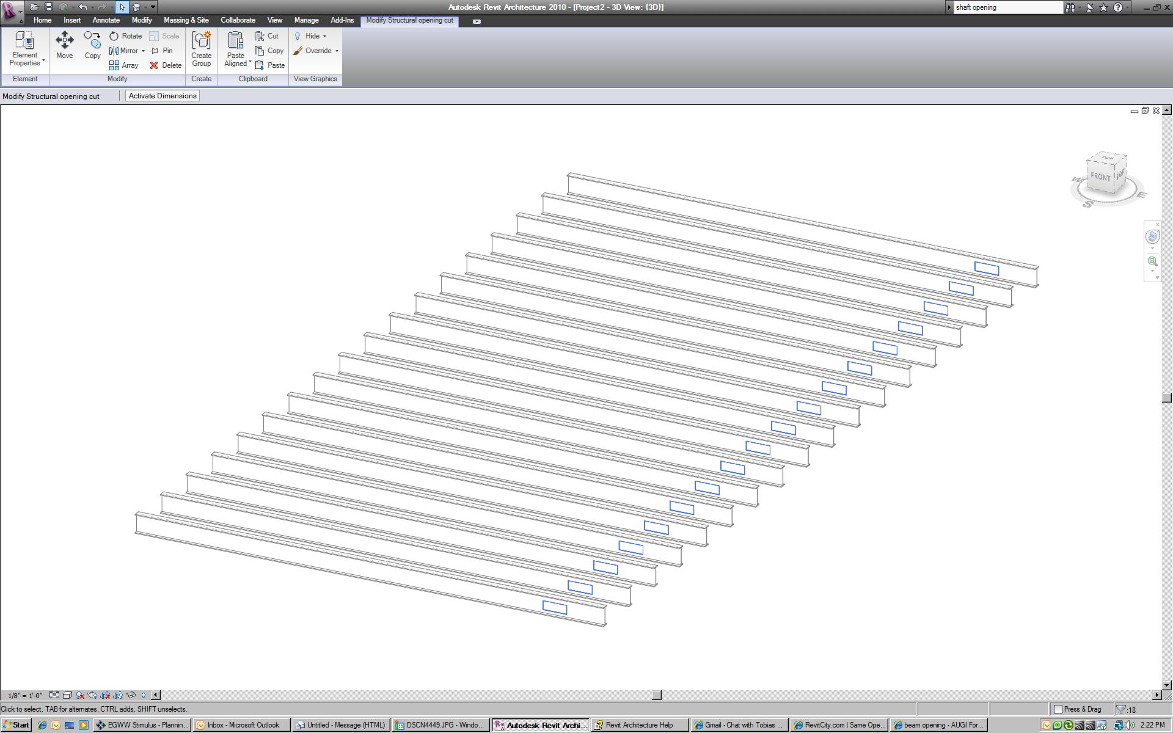The width and height of the screenshot is (1173, 733).
Task: Open Revit Architecture Help taskbar button
Action: tap(638, 725)
